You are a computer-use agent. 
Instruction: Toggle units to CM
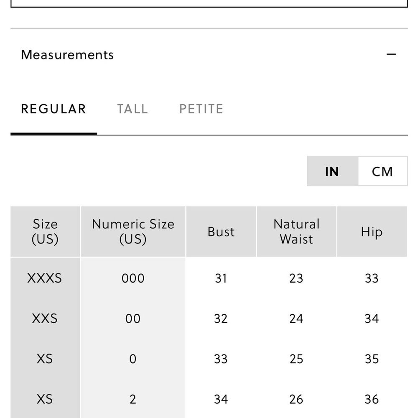click(382, 171)
